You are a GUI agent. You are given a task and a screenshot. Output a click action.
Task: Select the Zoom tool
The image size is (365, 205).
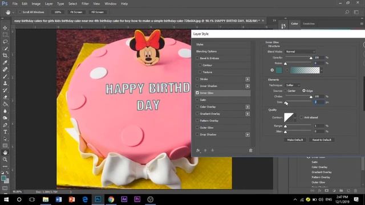tap(5, 159)
